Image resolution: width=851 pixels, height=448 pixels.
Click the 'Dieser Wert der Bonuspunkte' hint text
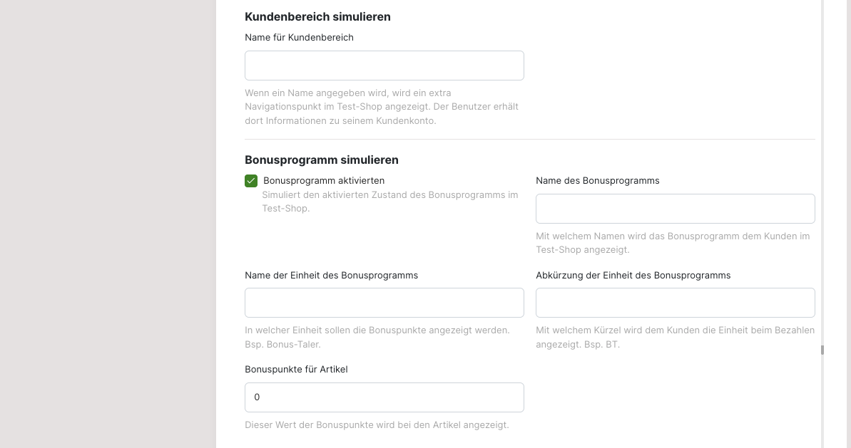tap(377, 425)
